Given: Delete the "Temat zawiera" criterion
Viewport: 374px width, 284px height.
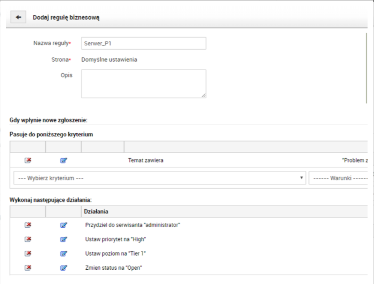Looking at the screenshot, I should pos(28,161).
